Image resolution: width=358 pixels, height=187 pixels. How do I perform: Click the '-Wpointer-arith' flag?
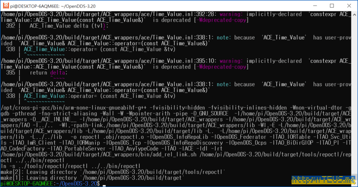149,113
